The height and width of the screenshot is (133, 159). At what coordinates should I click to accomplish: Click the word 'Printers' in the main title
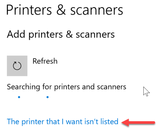(x=29, y=10)
